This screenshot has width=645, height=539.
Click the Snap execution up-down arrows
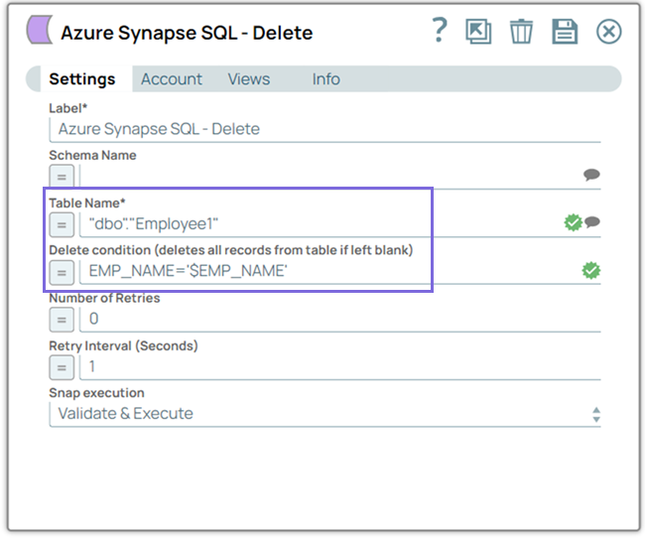(596, 414)
